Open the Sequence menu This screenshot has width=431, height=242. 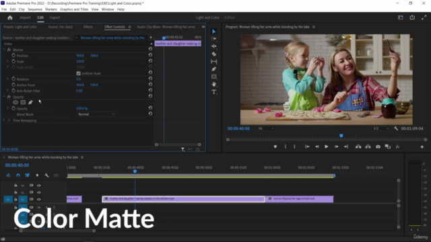[35, 9]
